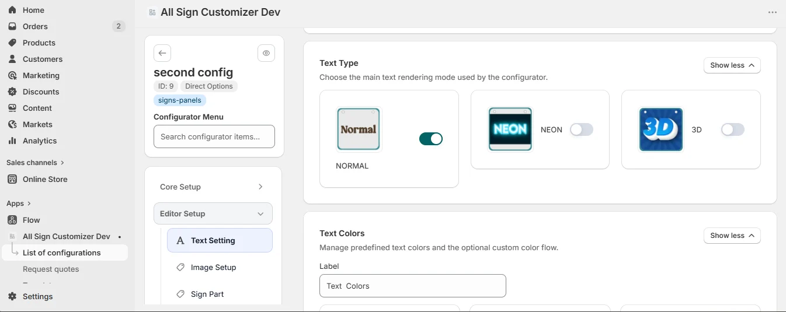This screenshot has width=786, height=312.
Task: Click the 3D text preview thumbnail
Action: click(x=661, y=129)
